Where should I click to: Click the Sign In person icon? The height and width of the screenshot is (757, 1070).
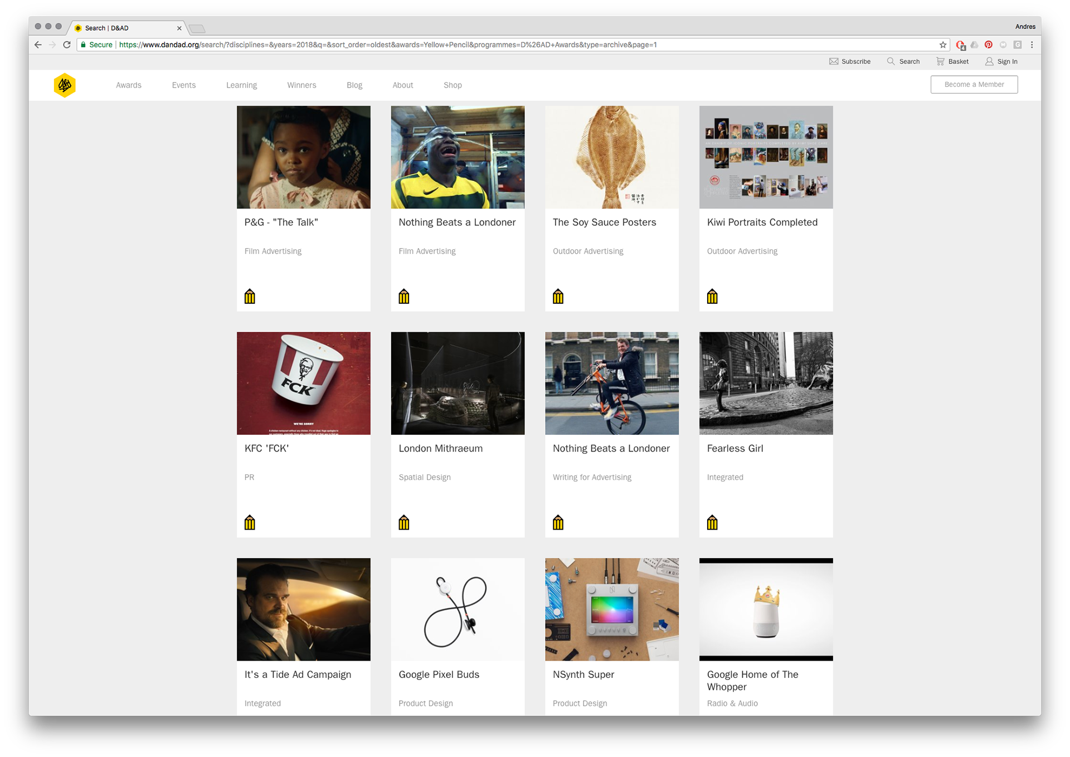[x=989, y=61]
